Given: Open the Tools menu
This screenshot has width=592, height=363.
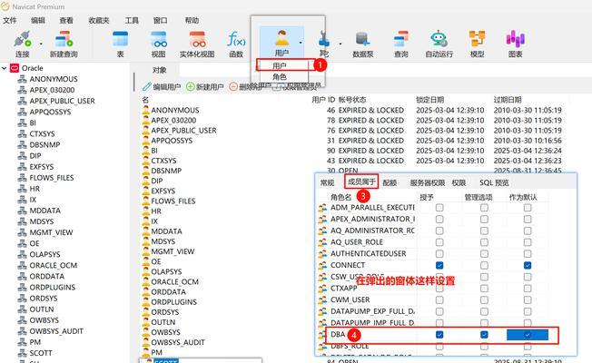Looking at the screenshot, I should coord(132,20).
